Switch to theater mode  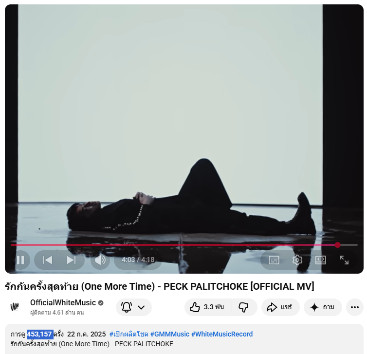click(x=321, y=260)
